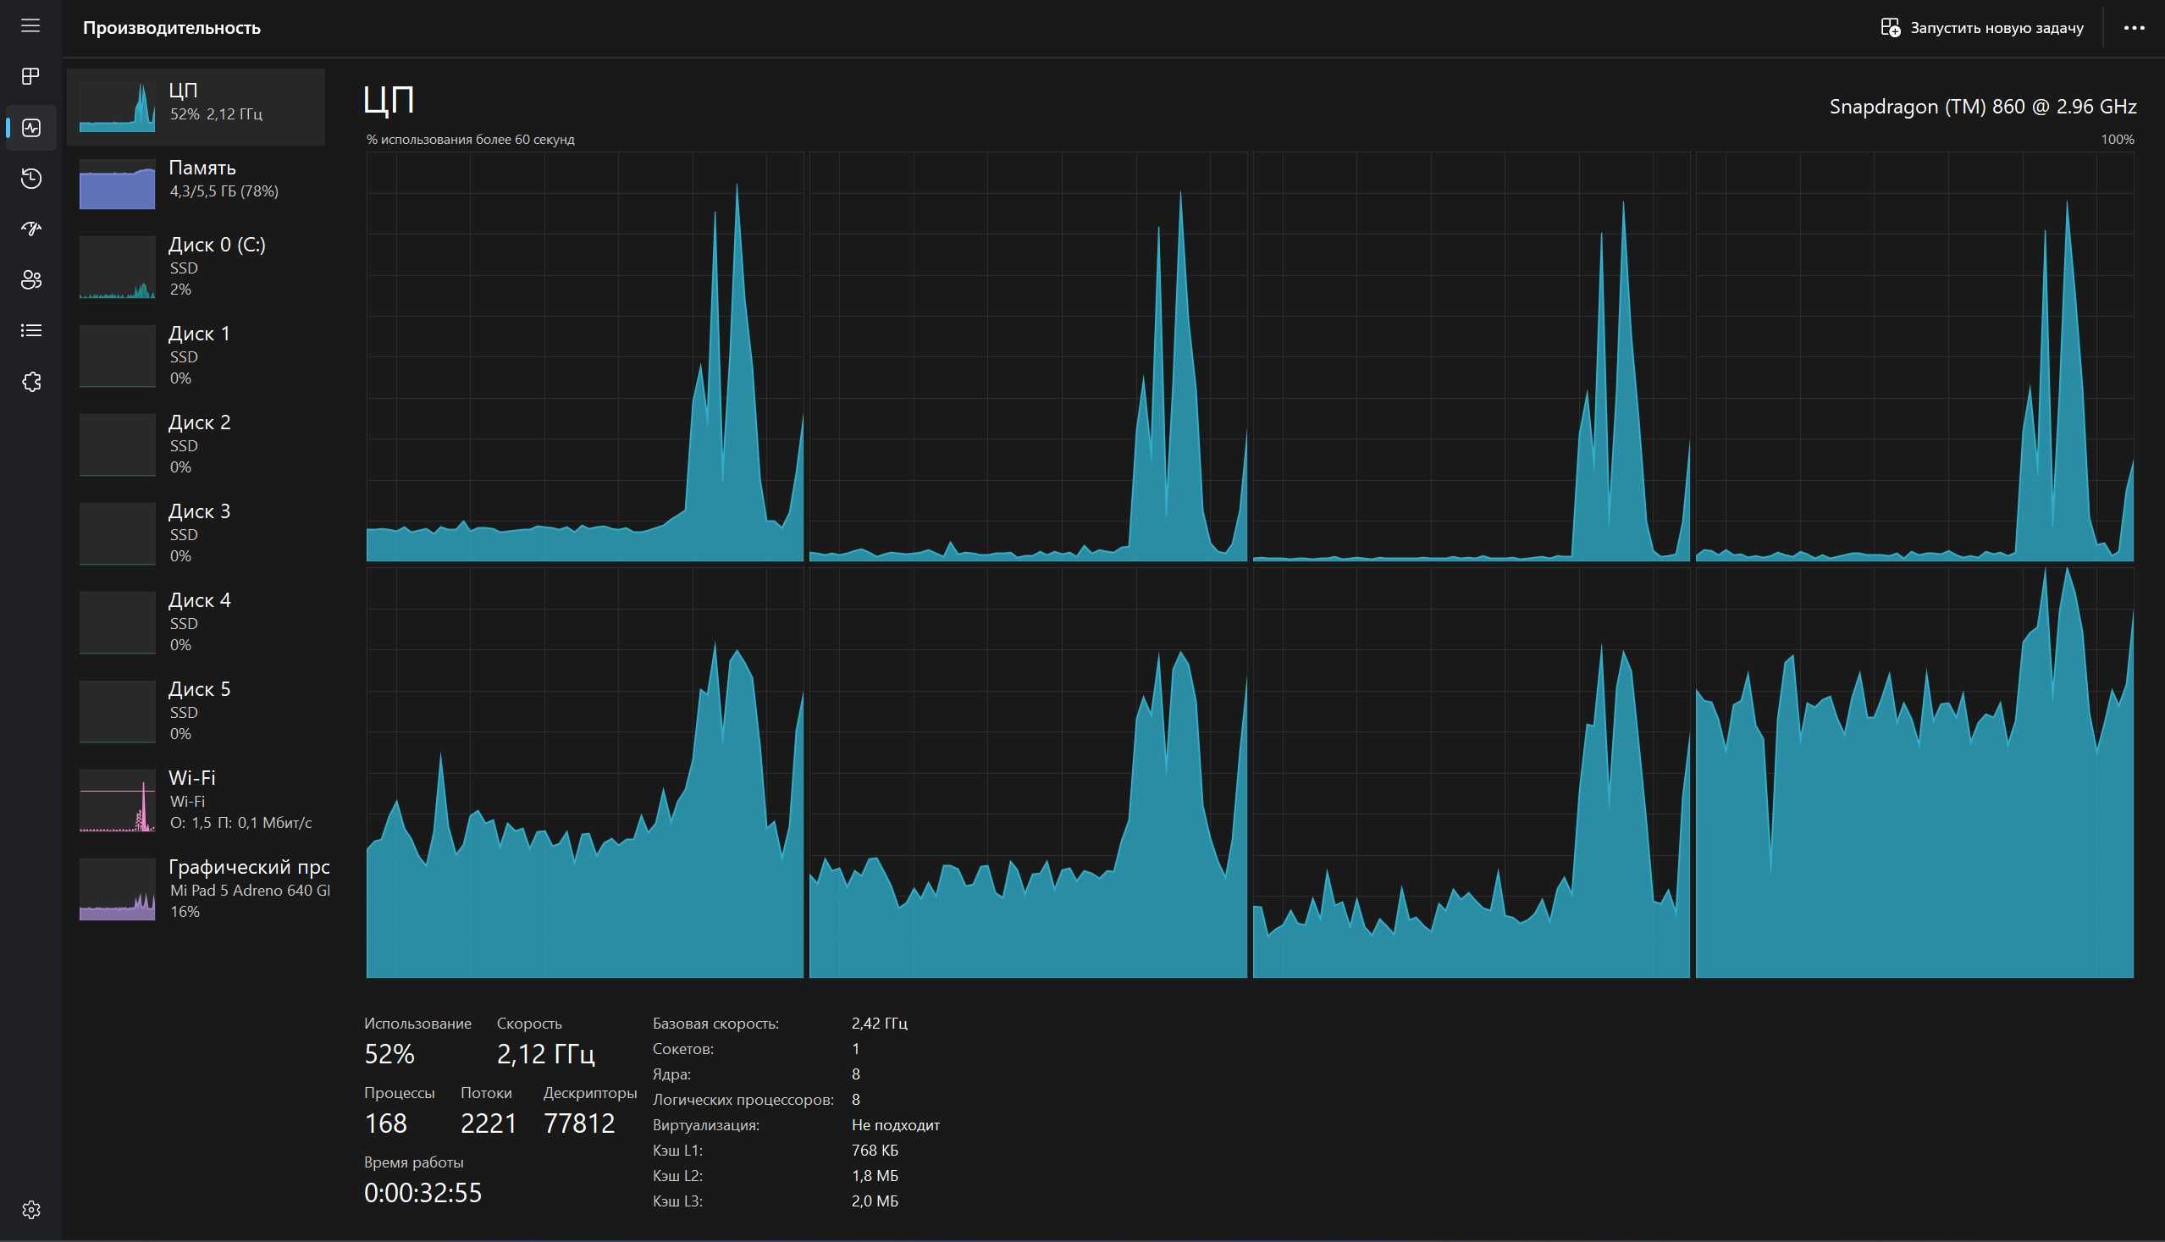Click the 'Время работы' label
Image resolution: width=2165 pixels, height=1242 pixels.
pyautogui.click(x=414, y=1162)
